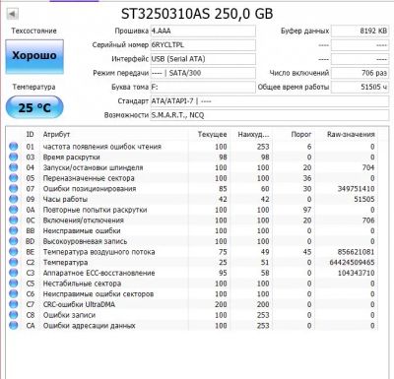Click the Буква тома field F:

(203, 87)
